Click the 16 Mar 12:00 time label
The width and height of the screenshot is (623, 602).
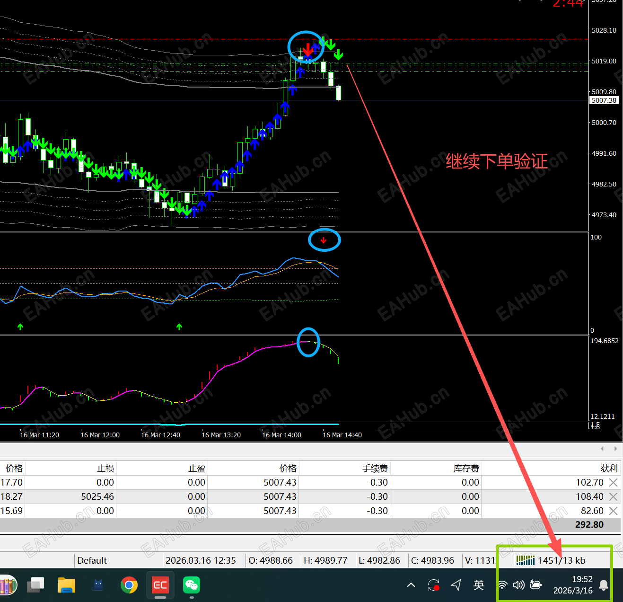(100, 435)
